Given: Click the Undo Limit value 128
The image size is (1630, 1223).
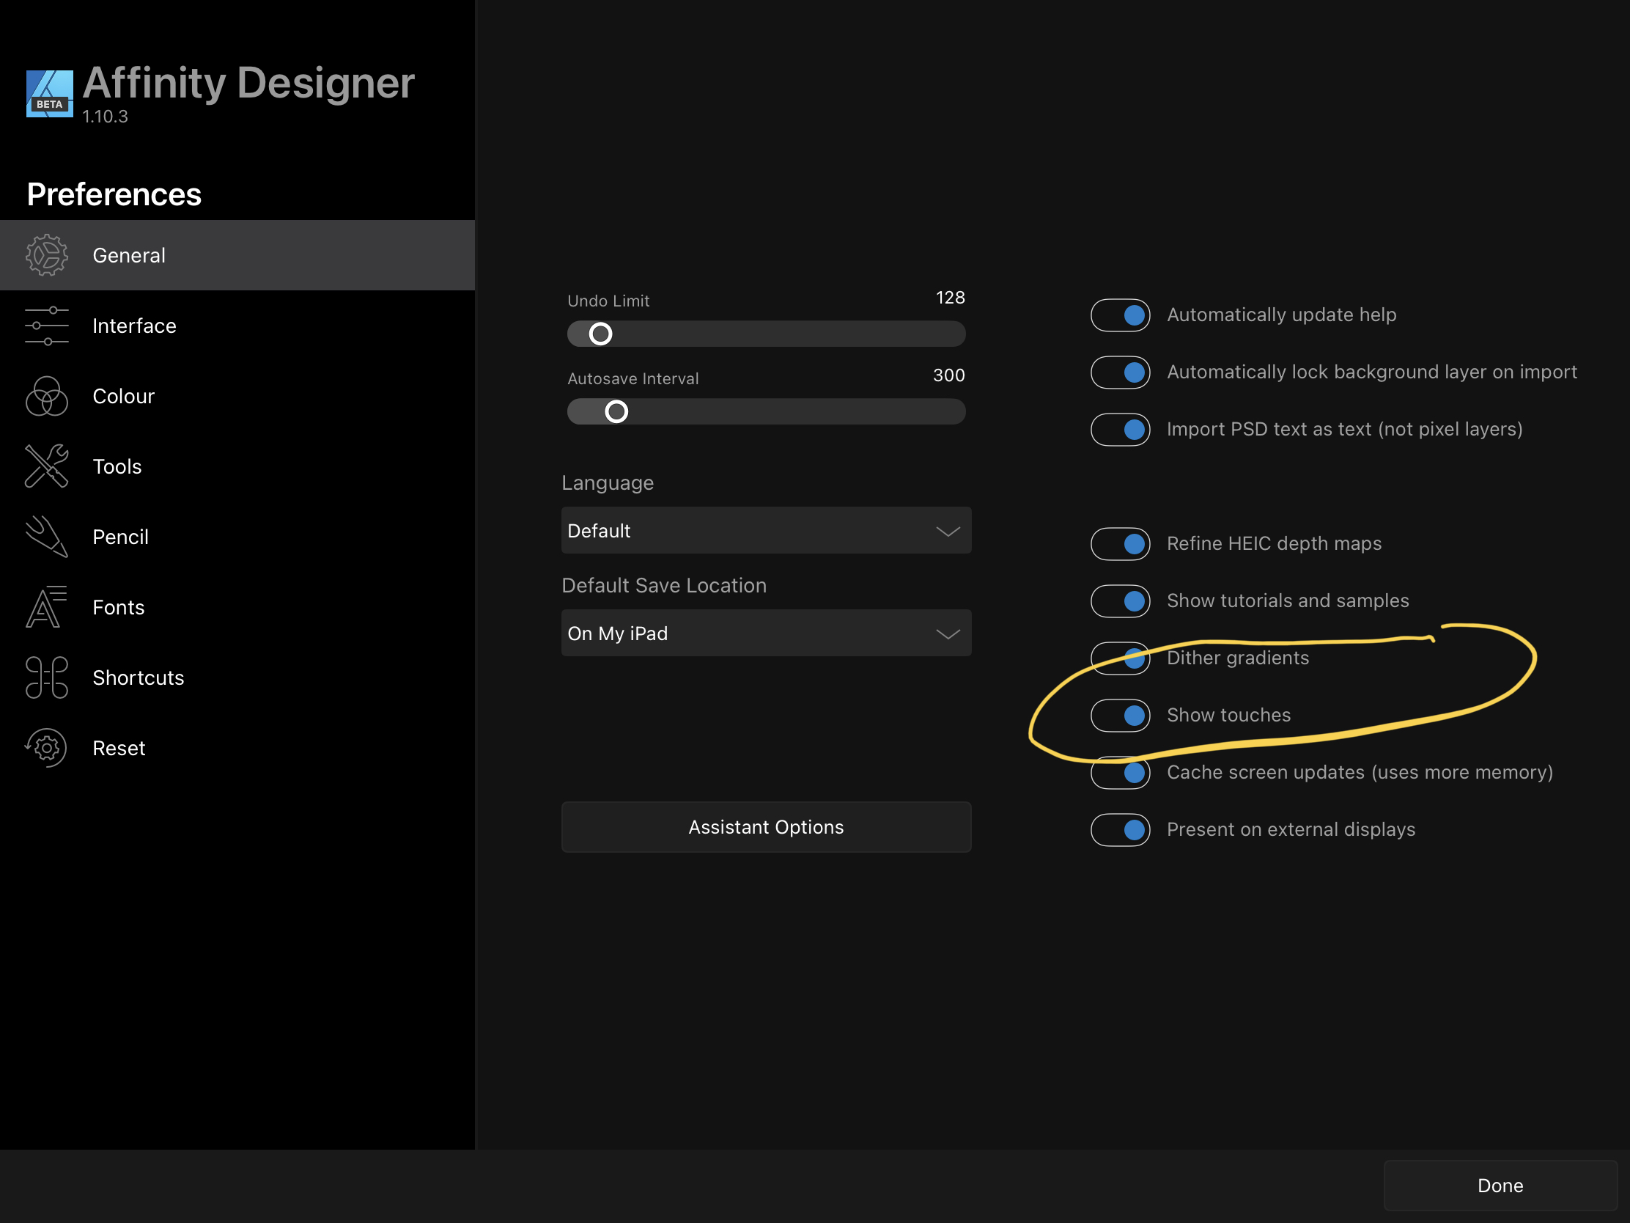Looking at the screenshot, I should 950,297.
